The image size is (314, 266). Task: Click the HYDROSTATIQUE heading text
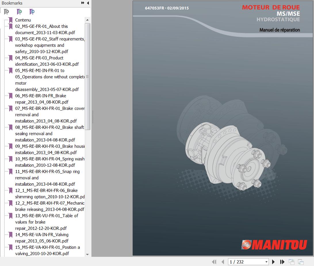point(278,20)
